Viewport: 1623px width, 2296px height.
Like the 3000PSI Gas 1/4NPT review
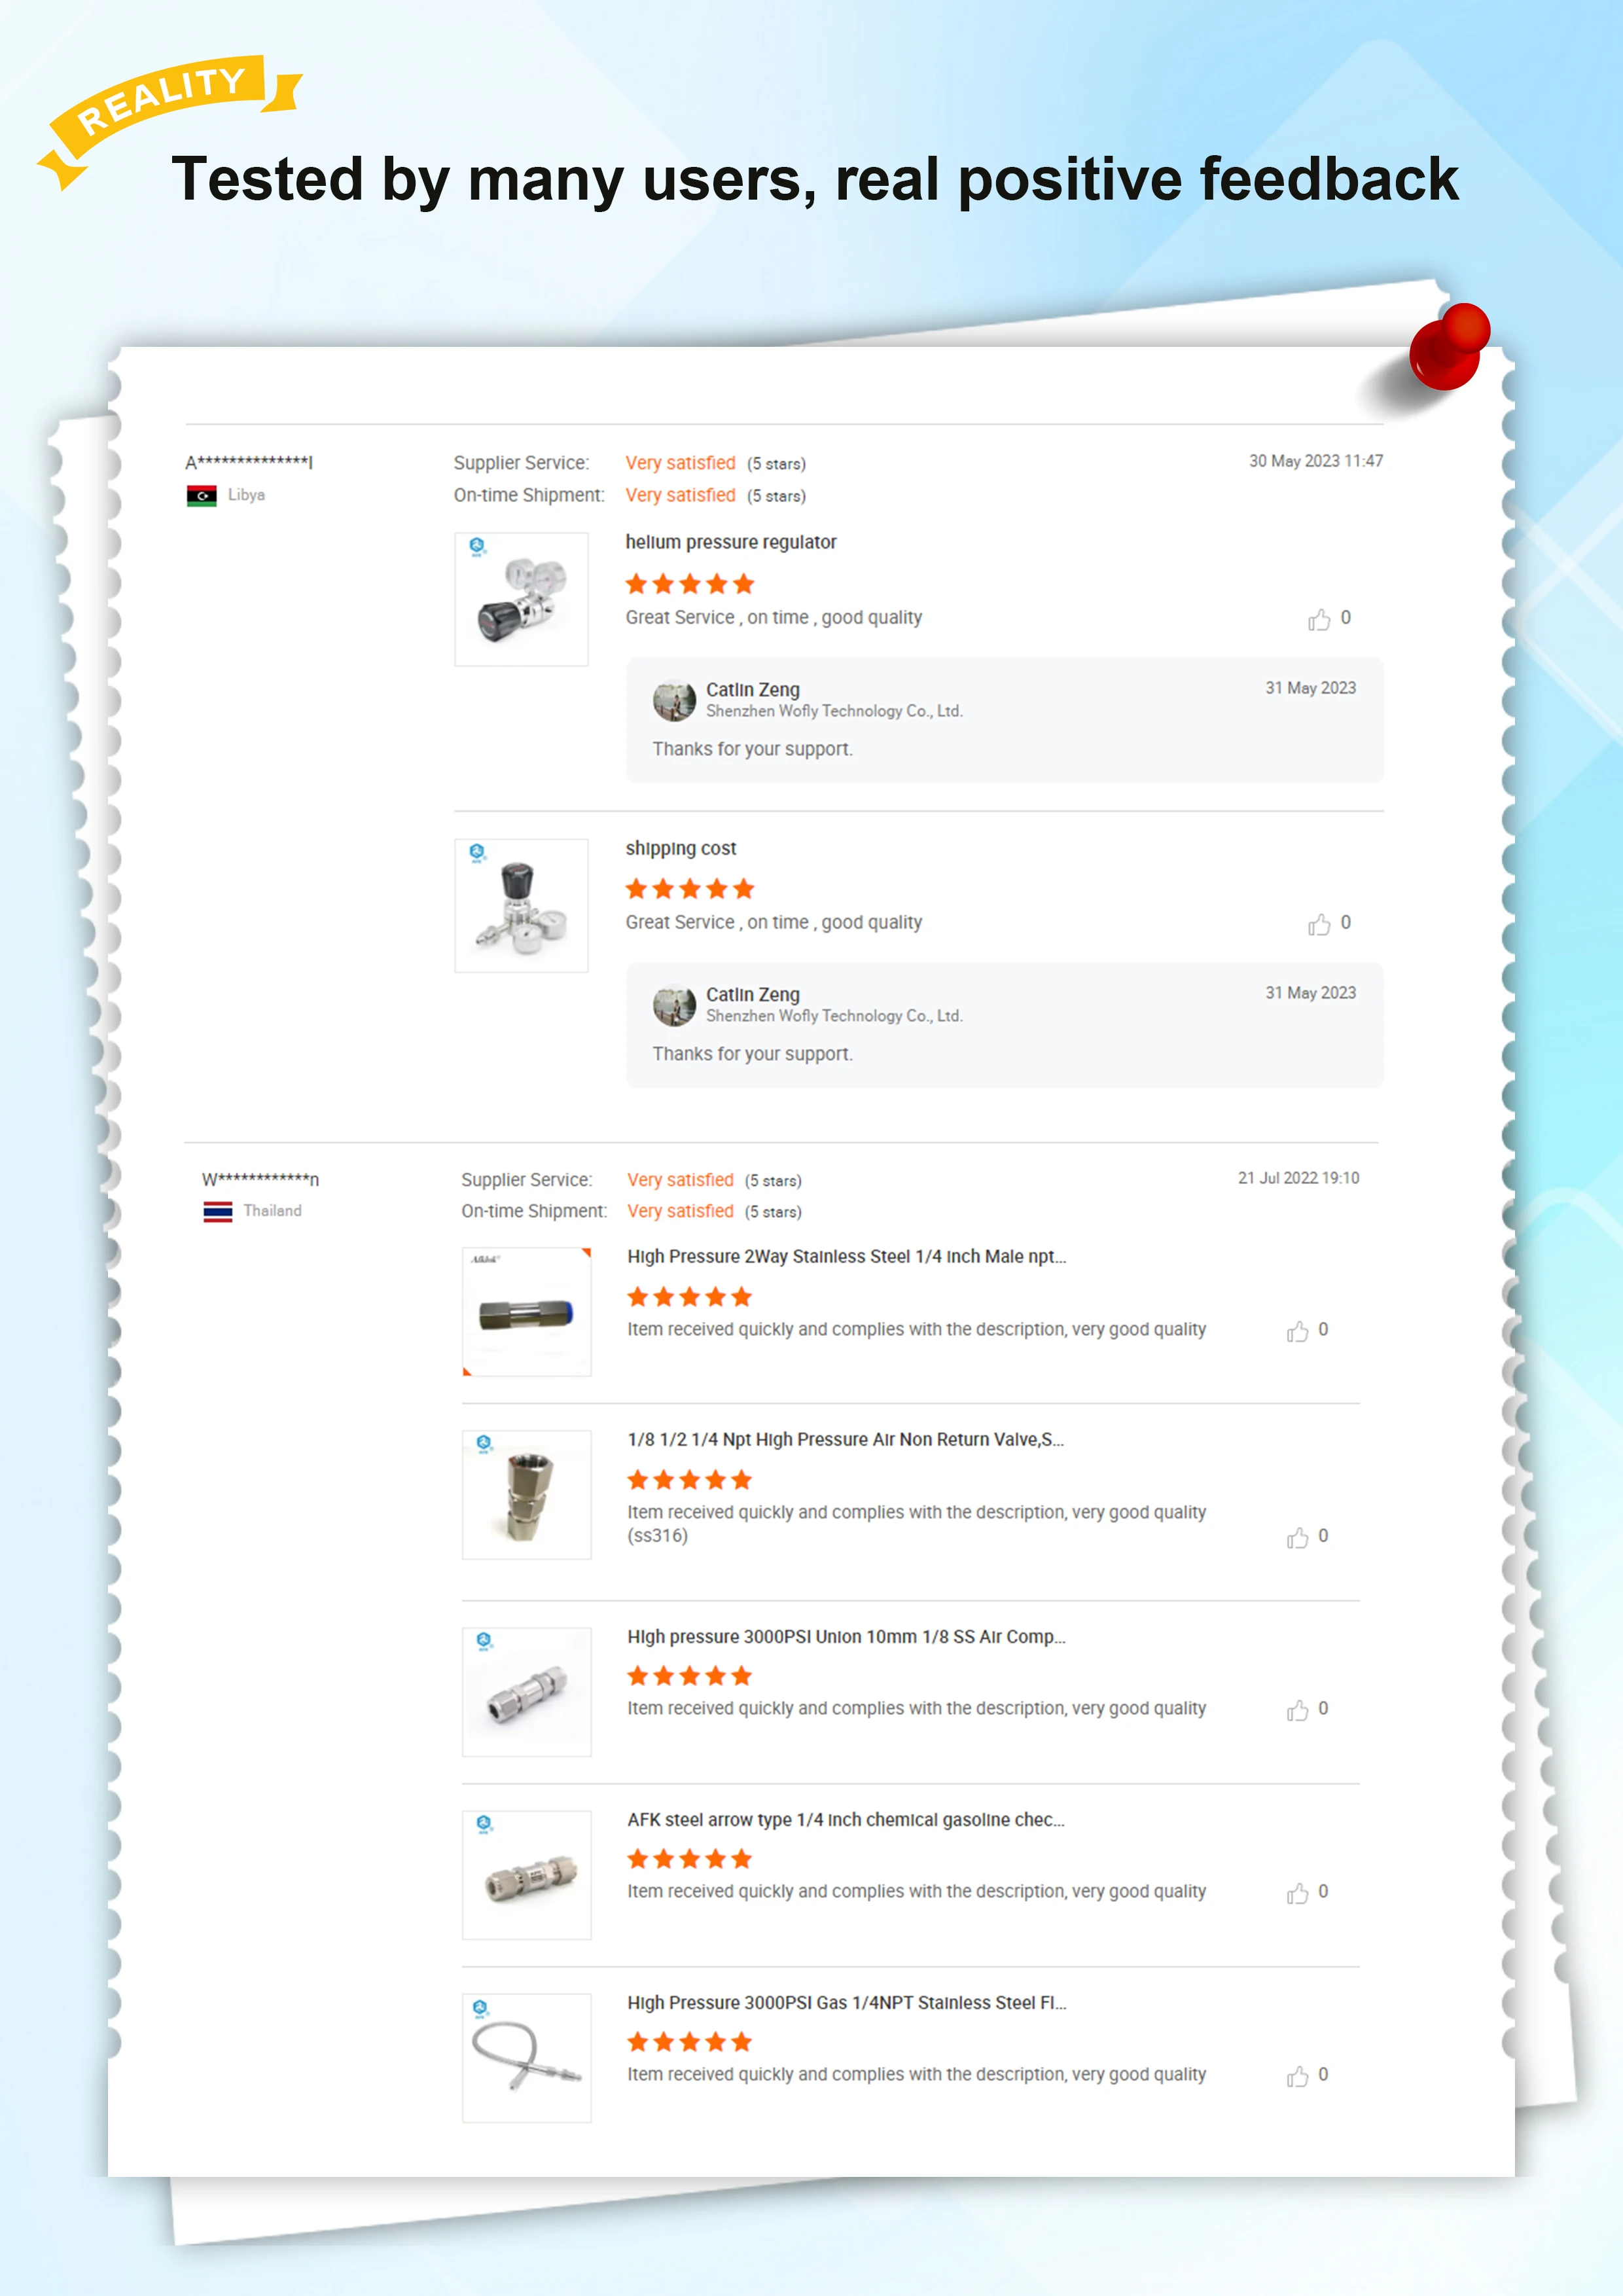tap(1297, 2076)
